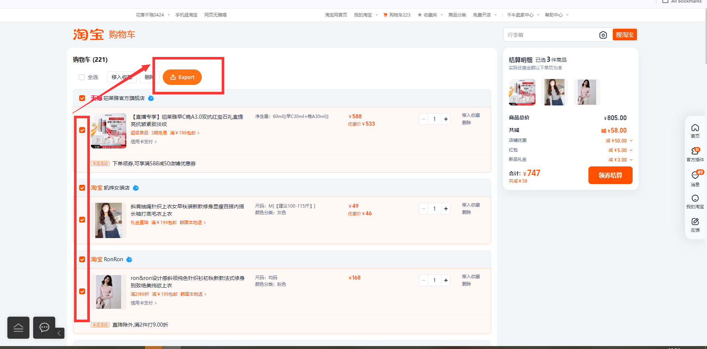
Task: Click 删除 for the ron&ron pink top
Action: [x=467, y=284]
